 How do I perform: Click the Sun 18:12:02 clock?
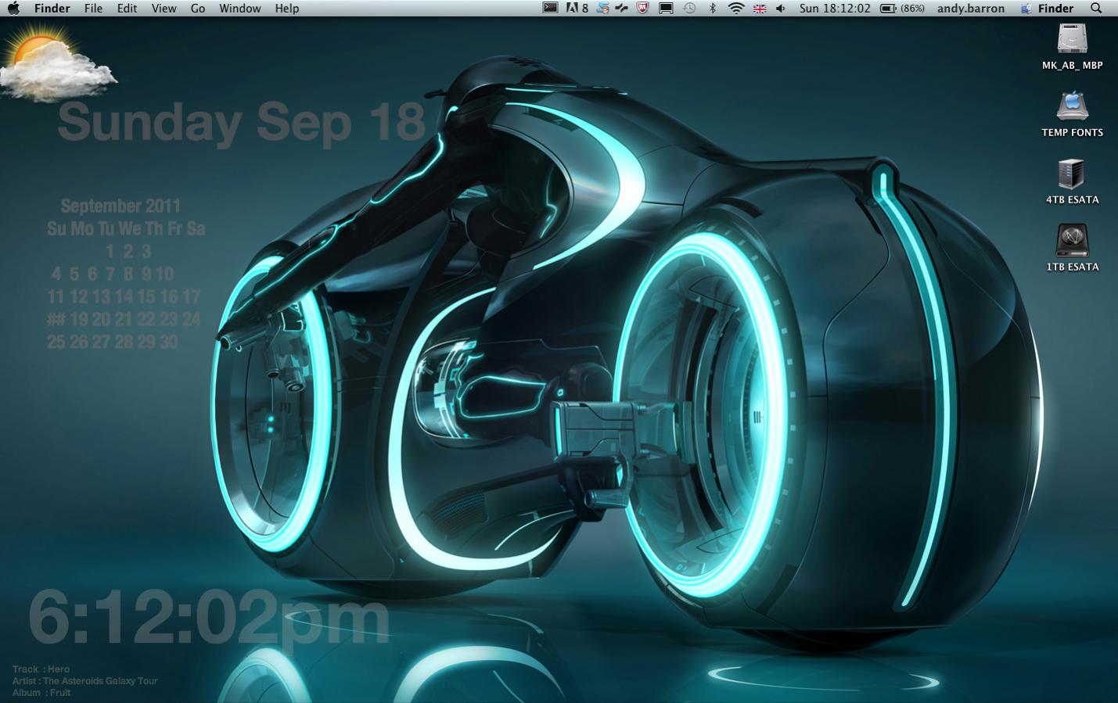(835, 8)
